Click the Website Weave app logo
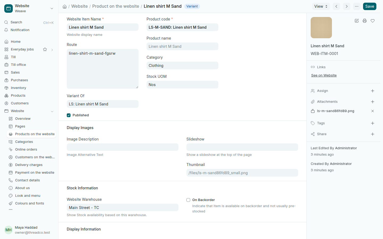Viewport: 383px width, 239px height. 9,8
